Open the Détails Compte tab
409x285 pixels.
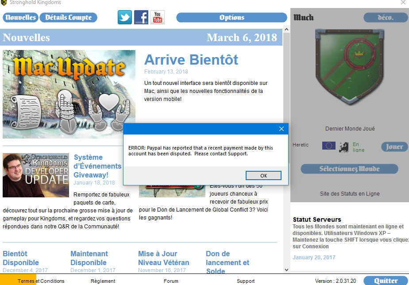(x=68, y=17)
